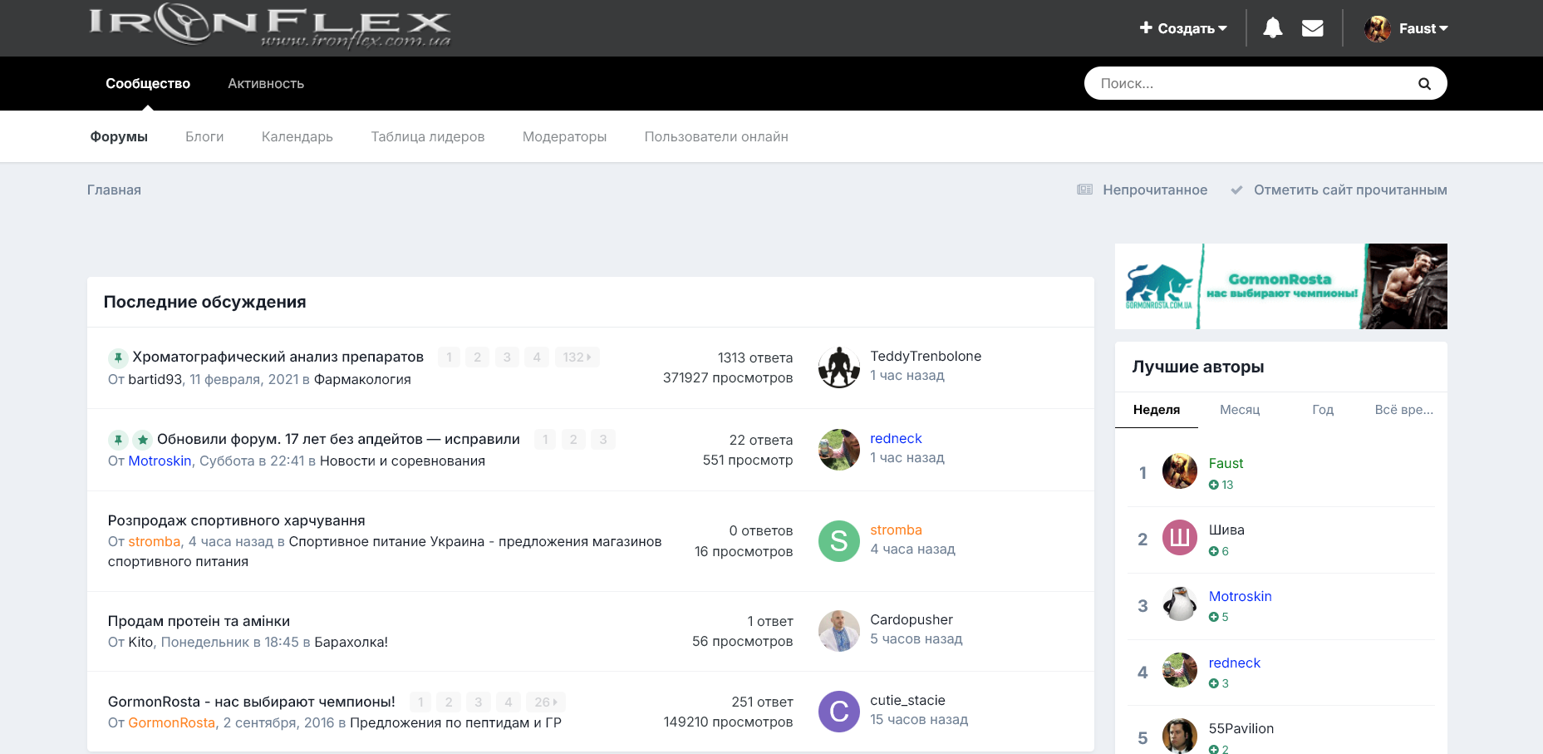The image size is (1543, 754).
Task: Expand the Создать dropdown menu
Action: click(x=1183, y=28)
